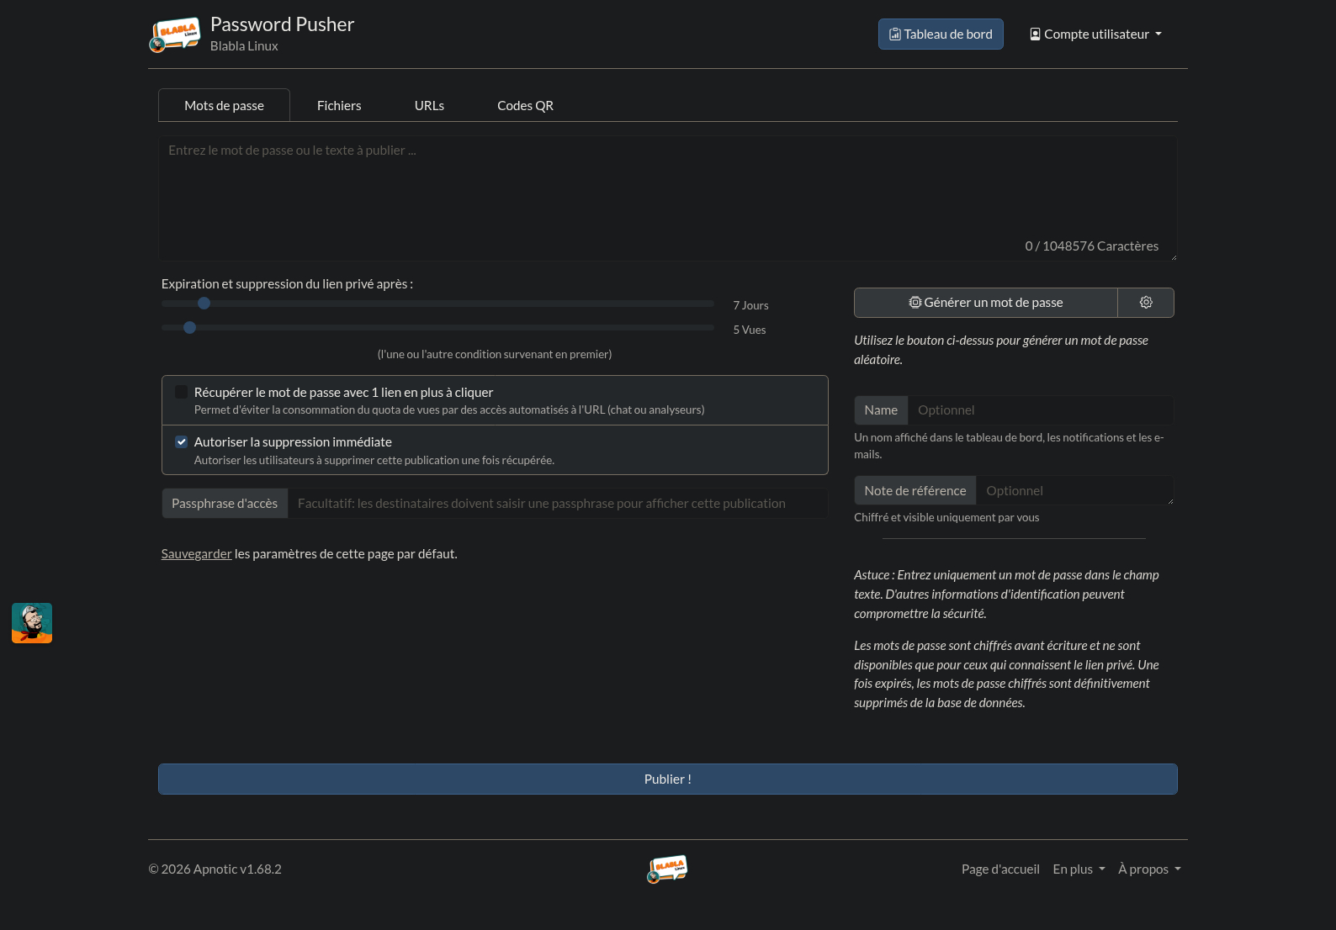Expand Compte utilisateur dropdown
Image resolution: width=1336 pixels, height=930 pixels.
click(x=1095, y=34)
